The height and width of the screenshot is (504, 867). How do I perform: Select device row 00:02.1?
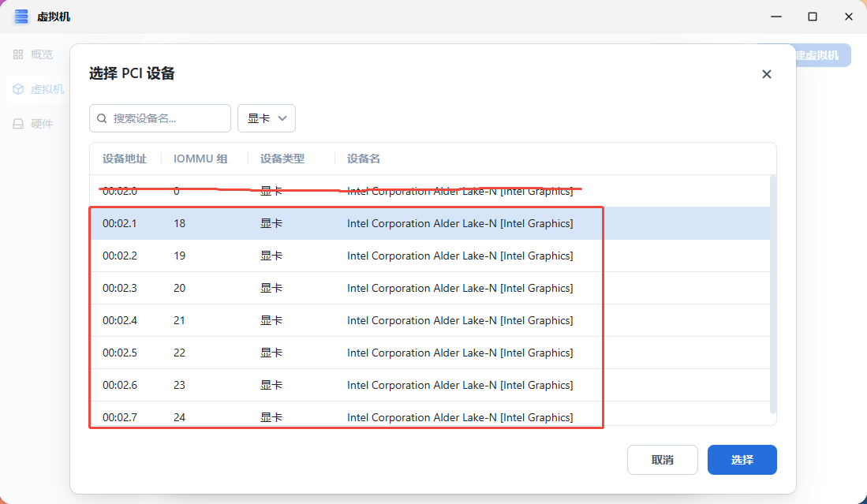[430, 223]
